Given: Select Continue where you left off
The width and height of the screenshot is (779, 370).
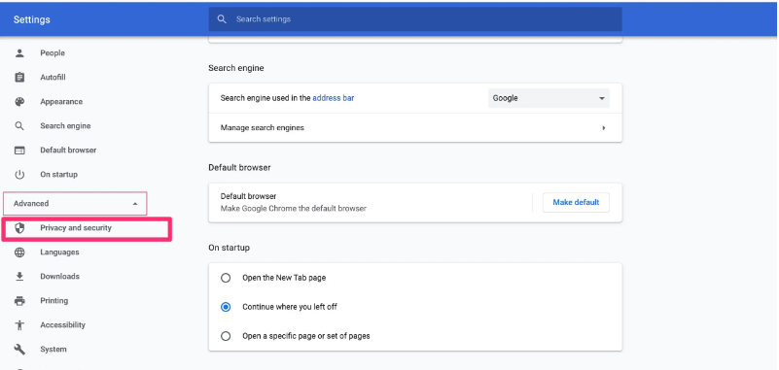Looking at the screenshot, I should pyautogui.click(x=226, y=307).
